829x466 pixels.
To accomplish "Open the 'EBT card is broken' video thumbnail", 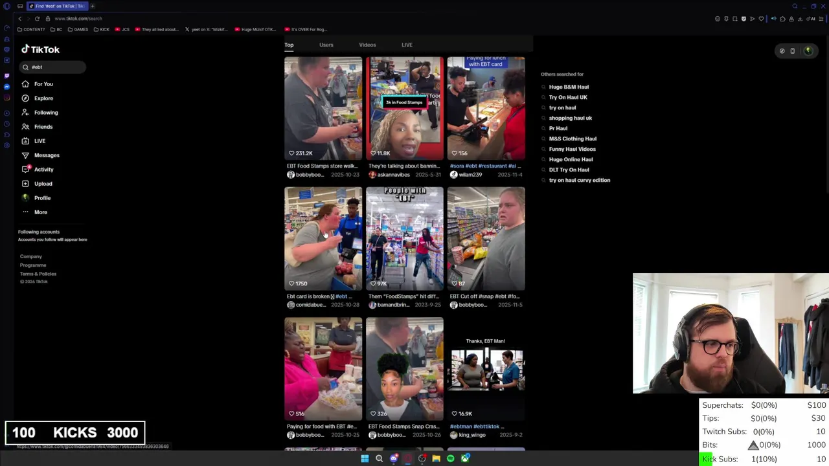I will (x=323, y=239).
